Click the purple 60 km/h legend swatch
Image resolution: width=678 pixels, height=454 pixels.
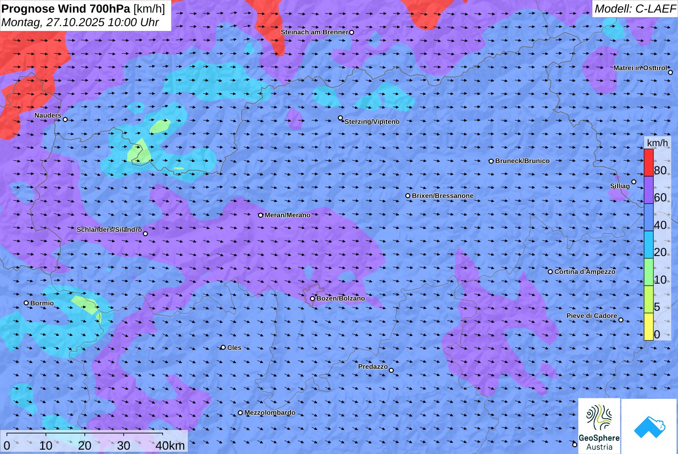pyautogui.click(x=648, y=190)
